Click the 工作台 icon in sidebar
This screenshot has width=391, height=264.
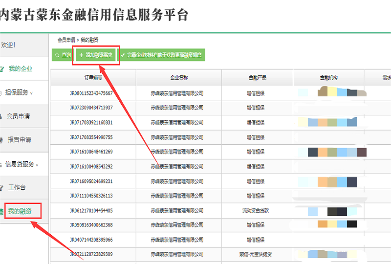pos(2,187)
